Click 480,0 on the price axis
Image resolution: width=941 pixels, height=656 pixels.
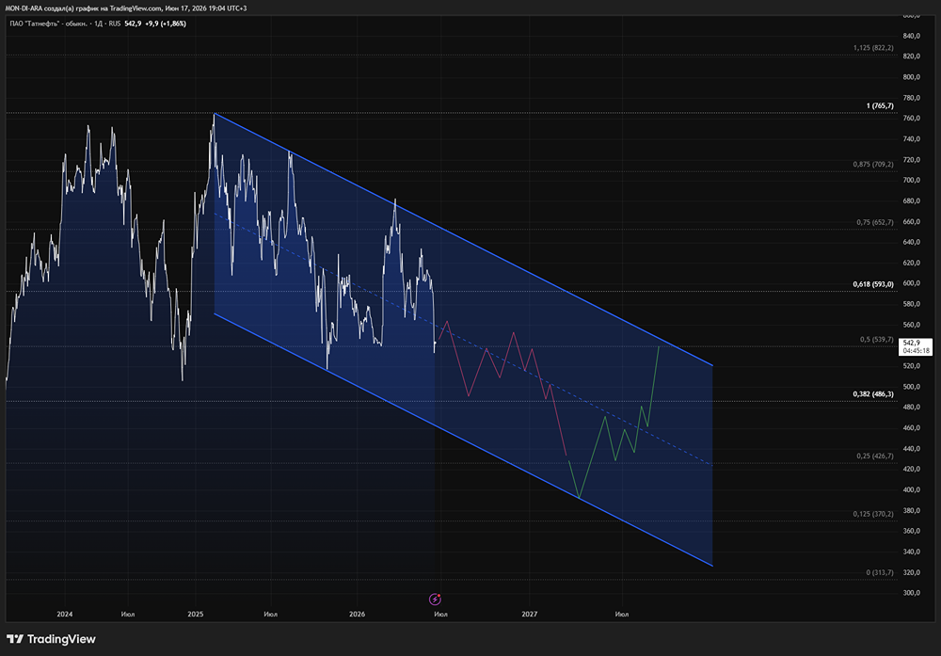911,407
